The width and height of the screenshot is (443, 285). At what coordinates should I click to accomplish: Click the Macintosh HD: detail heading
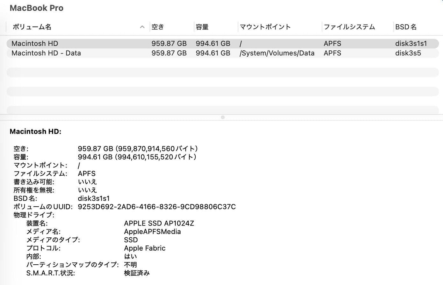35,131
